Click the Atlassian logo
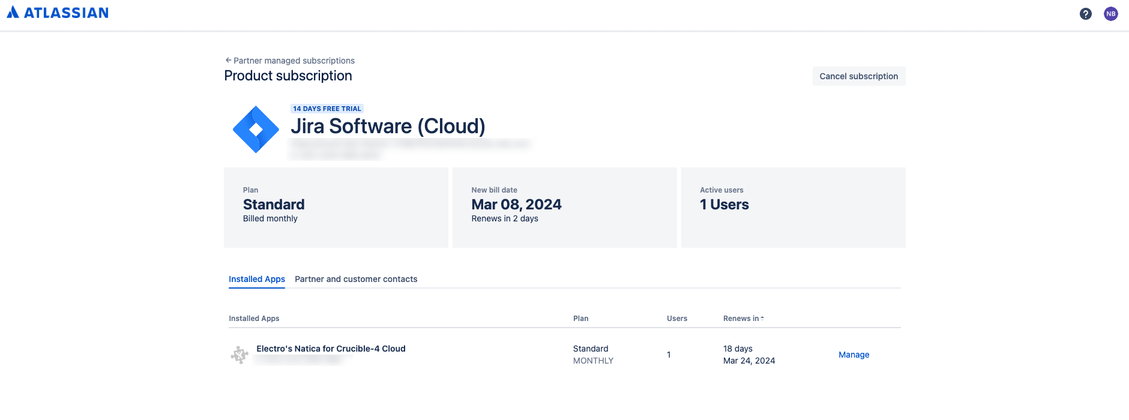Viewport: 1129px width, 420px height. coord(58,13)
